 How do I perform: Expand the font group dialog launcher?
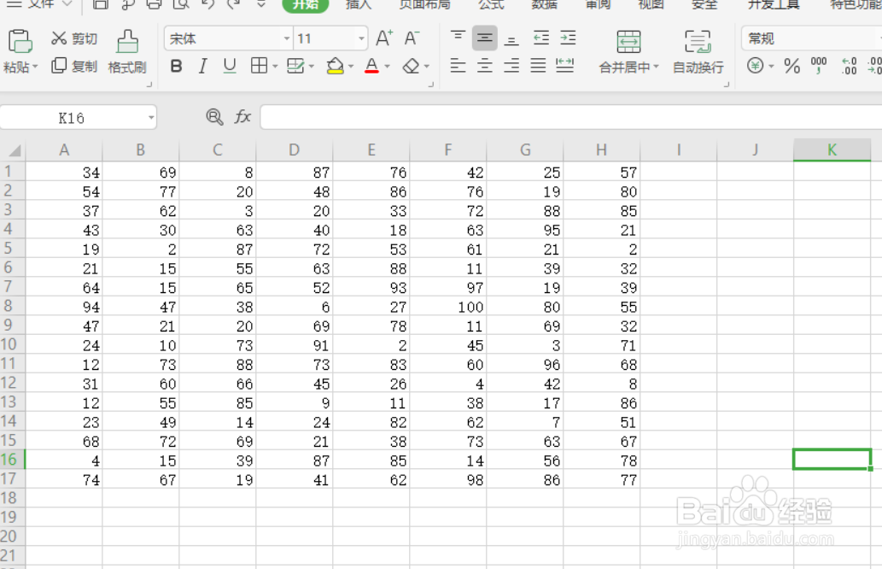pyautogui.click(x=431, y=85)
